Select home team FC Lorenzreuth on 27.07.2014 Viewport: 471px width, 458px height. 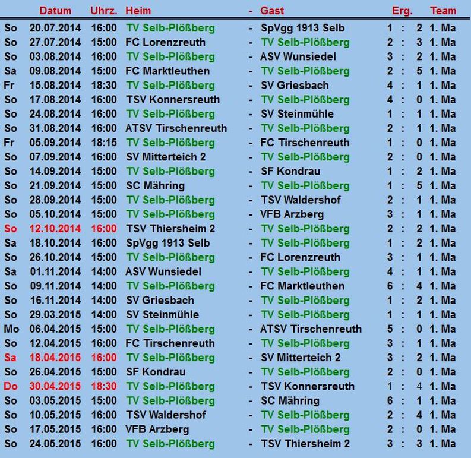tap(166, 42)
